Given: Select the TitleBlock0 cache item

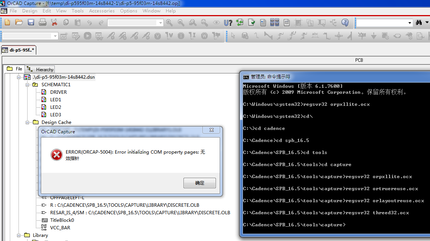Looking at the screenshot, I should [x=62, y=220].
